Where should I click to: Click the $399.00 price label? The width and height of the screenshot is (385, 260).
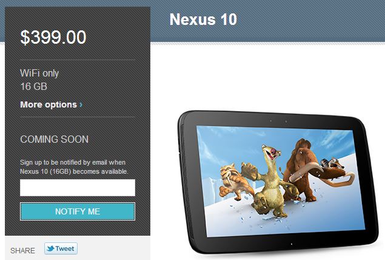click(x=53, y=37)
